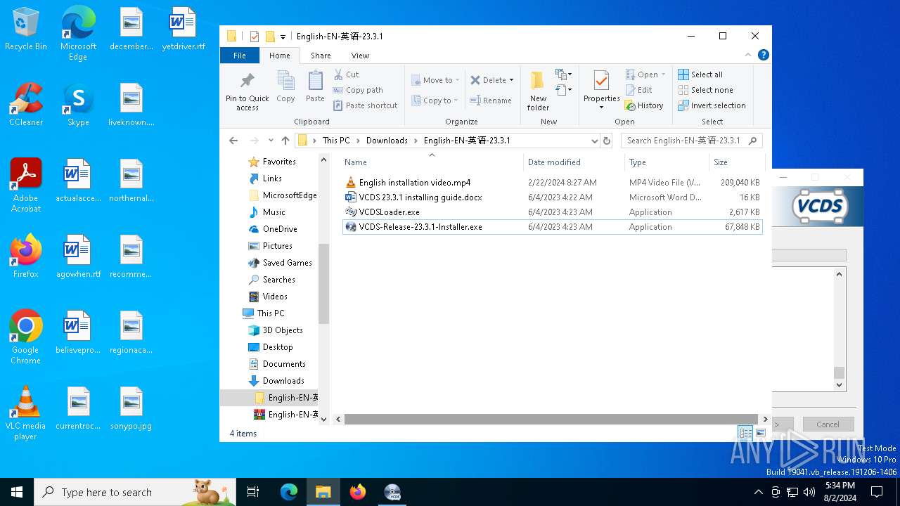Image resolution: width=900 pixels, height=506 pixels.
Task: Click Select none in ribbon
Action: pos(705,90)
